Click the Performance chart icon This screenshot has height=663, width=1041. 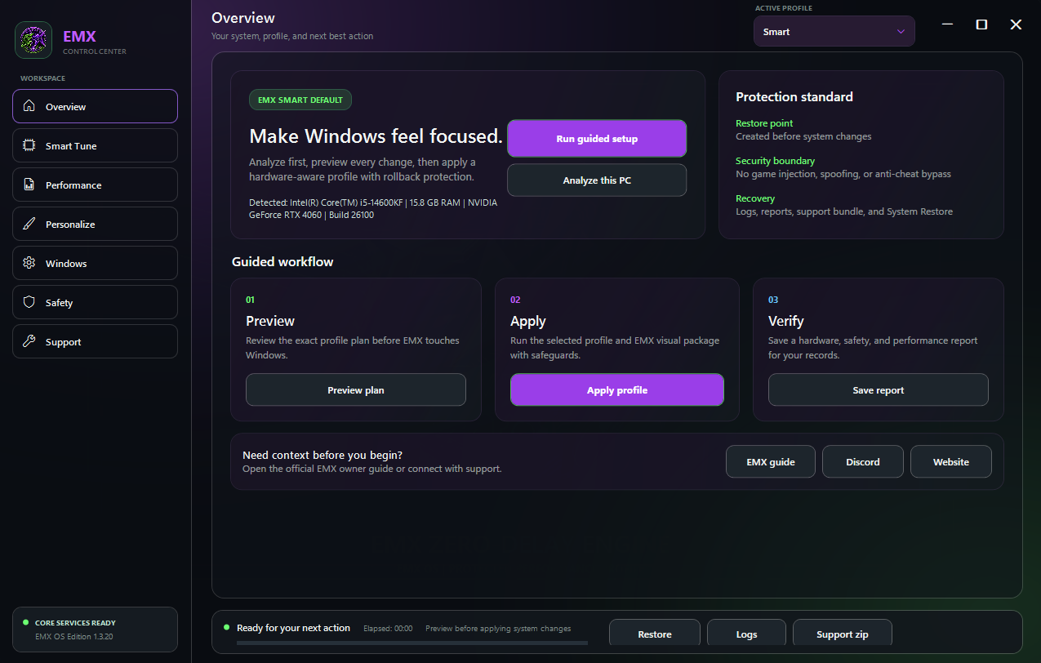pyautogui.click(x=29, y=185)
